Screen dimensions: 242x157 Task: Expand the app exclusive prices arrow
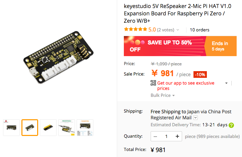227,83
